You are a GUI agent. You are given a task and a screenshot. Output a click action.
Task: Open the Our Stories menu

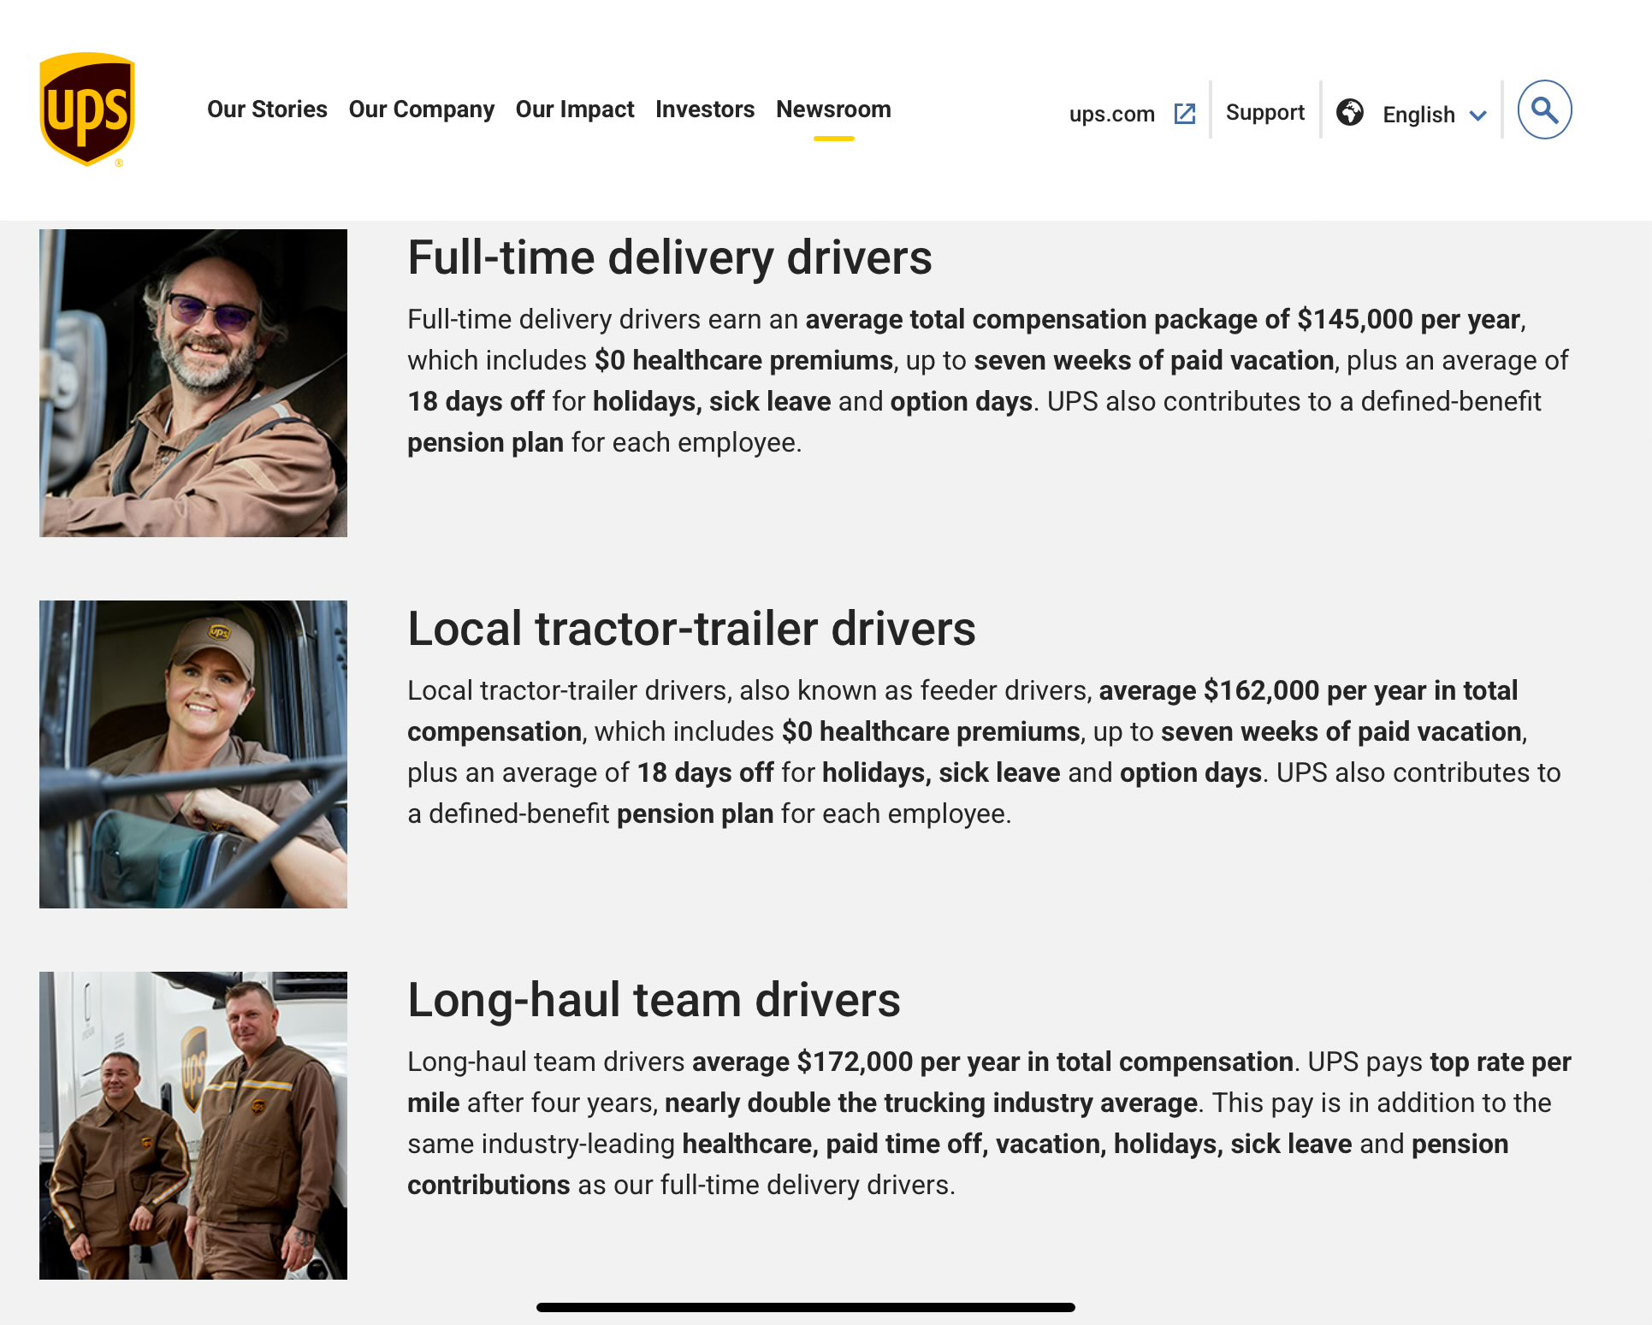tap(267, 109)
